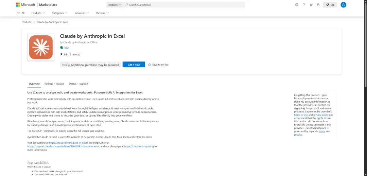Open the user account avatar
The width and height of the screenshot is (367, 176).
click(x=343, y=5)
